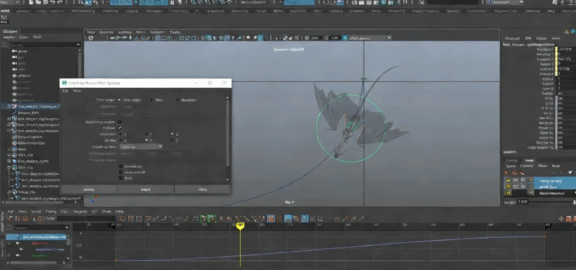This screenshot has height=270, width=576.
Task: Select Z radio button for front axis
Action: [171, 134]
